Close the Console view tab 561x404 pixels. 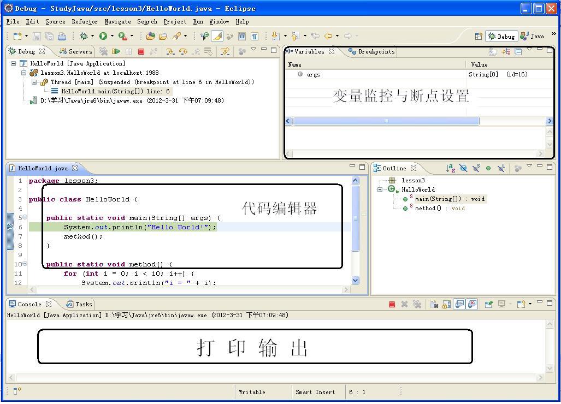coord(49,304)
